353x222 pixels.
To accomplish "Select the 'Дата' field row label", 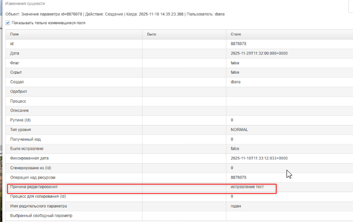I will [x=15, y=53].
